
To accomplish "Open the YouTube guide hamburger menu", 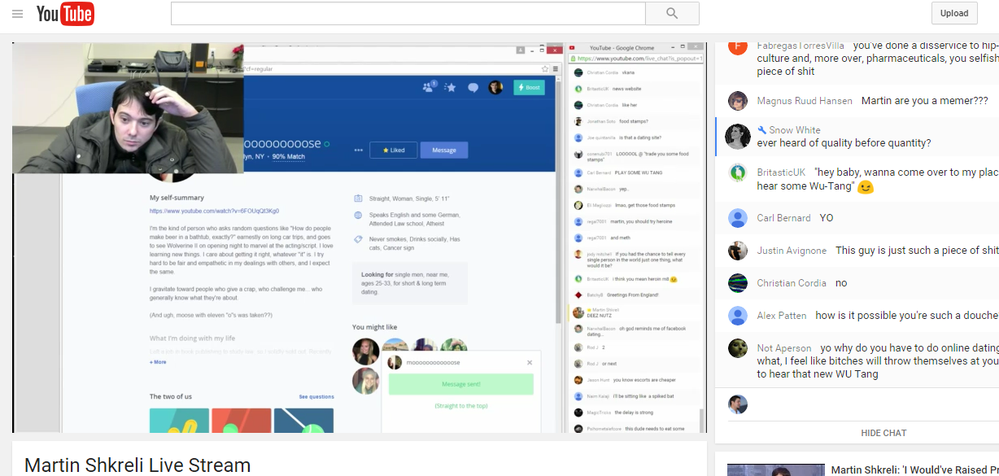I will 17,14.
